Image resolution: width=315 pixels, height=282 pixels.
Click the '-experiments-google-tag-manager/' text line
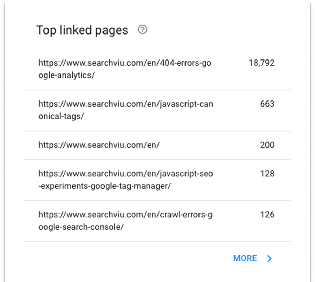click(105, 186)
